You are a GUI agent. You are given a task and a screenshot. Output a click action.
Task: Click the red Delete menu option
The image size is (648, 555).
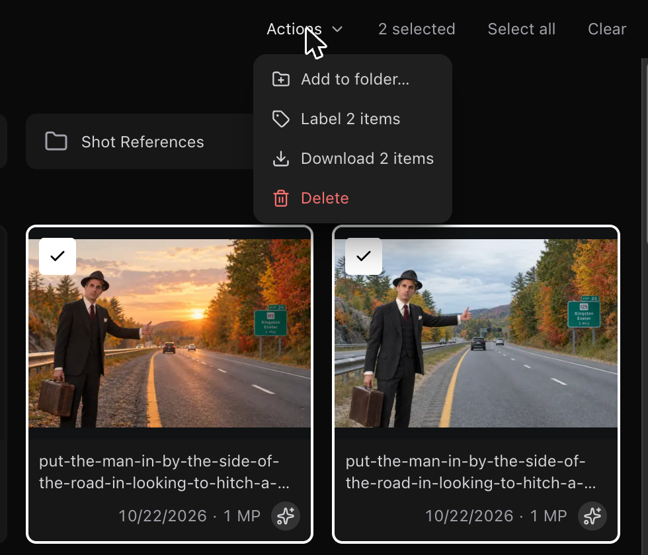click(x=352, y=198)
